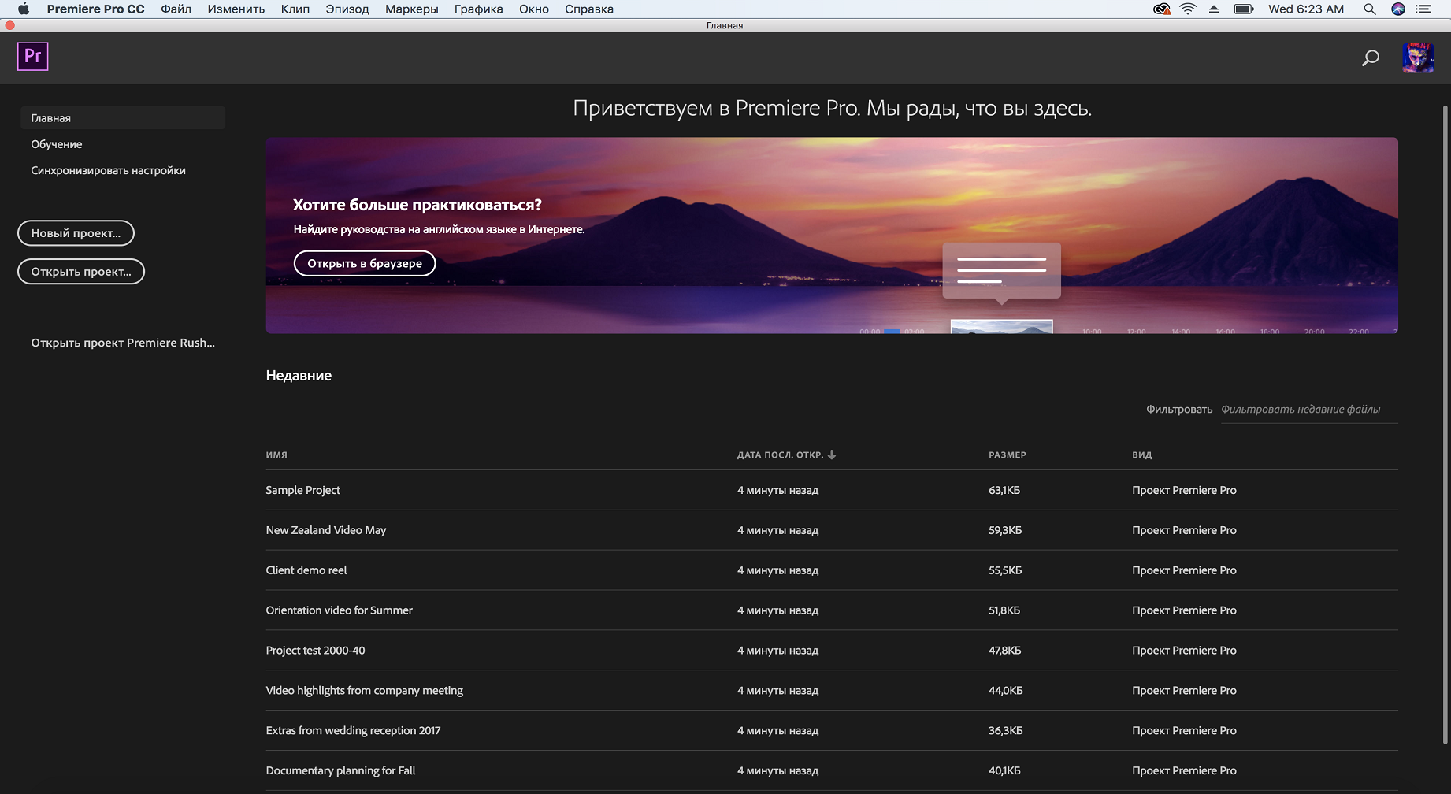This screenshot has height=794, width=1451.
Task: Click the 36,3КБ size cell
Action: coord(1006,731)
